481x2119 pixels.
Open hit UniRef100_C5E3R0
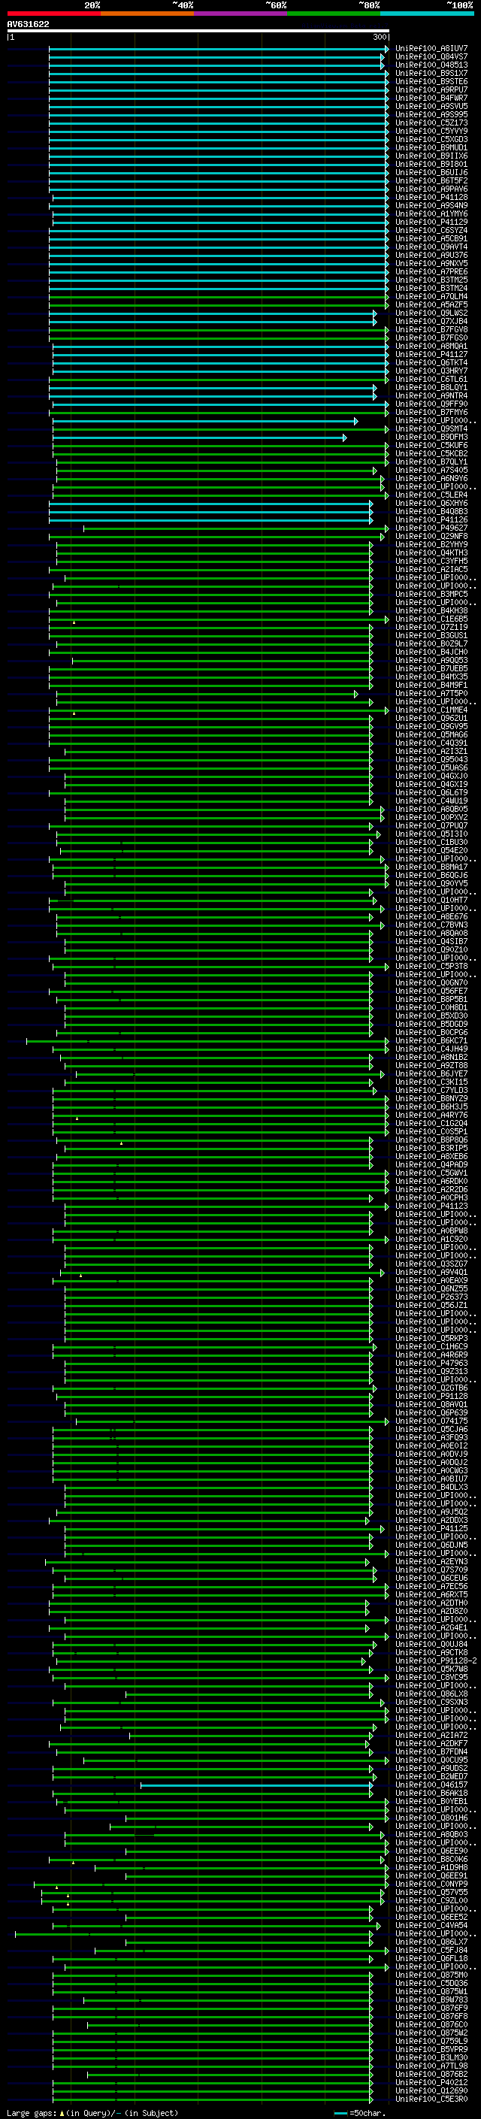coord(431,2099)
